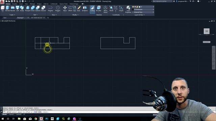Switch to the Model layout tab
This screenshot has width=216, height=121.
[x=4, y=114]
